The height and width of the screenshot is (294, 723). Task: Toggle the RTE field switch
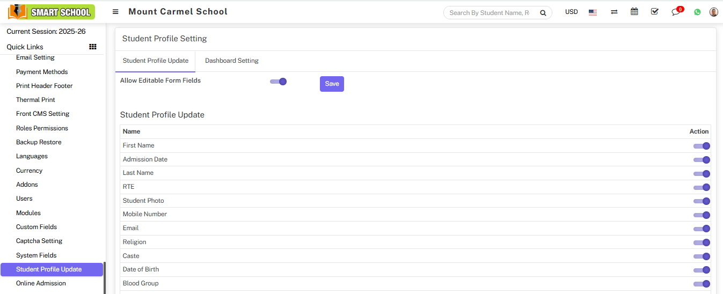pyautogui.click(x=702, y=187)
